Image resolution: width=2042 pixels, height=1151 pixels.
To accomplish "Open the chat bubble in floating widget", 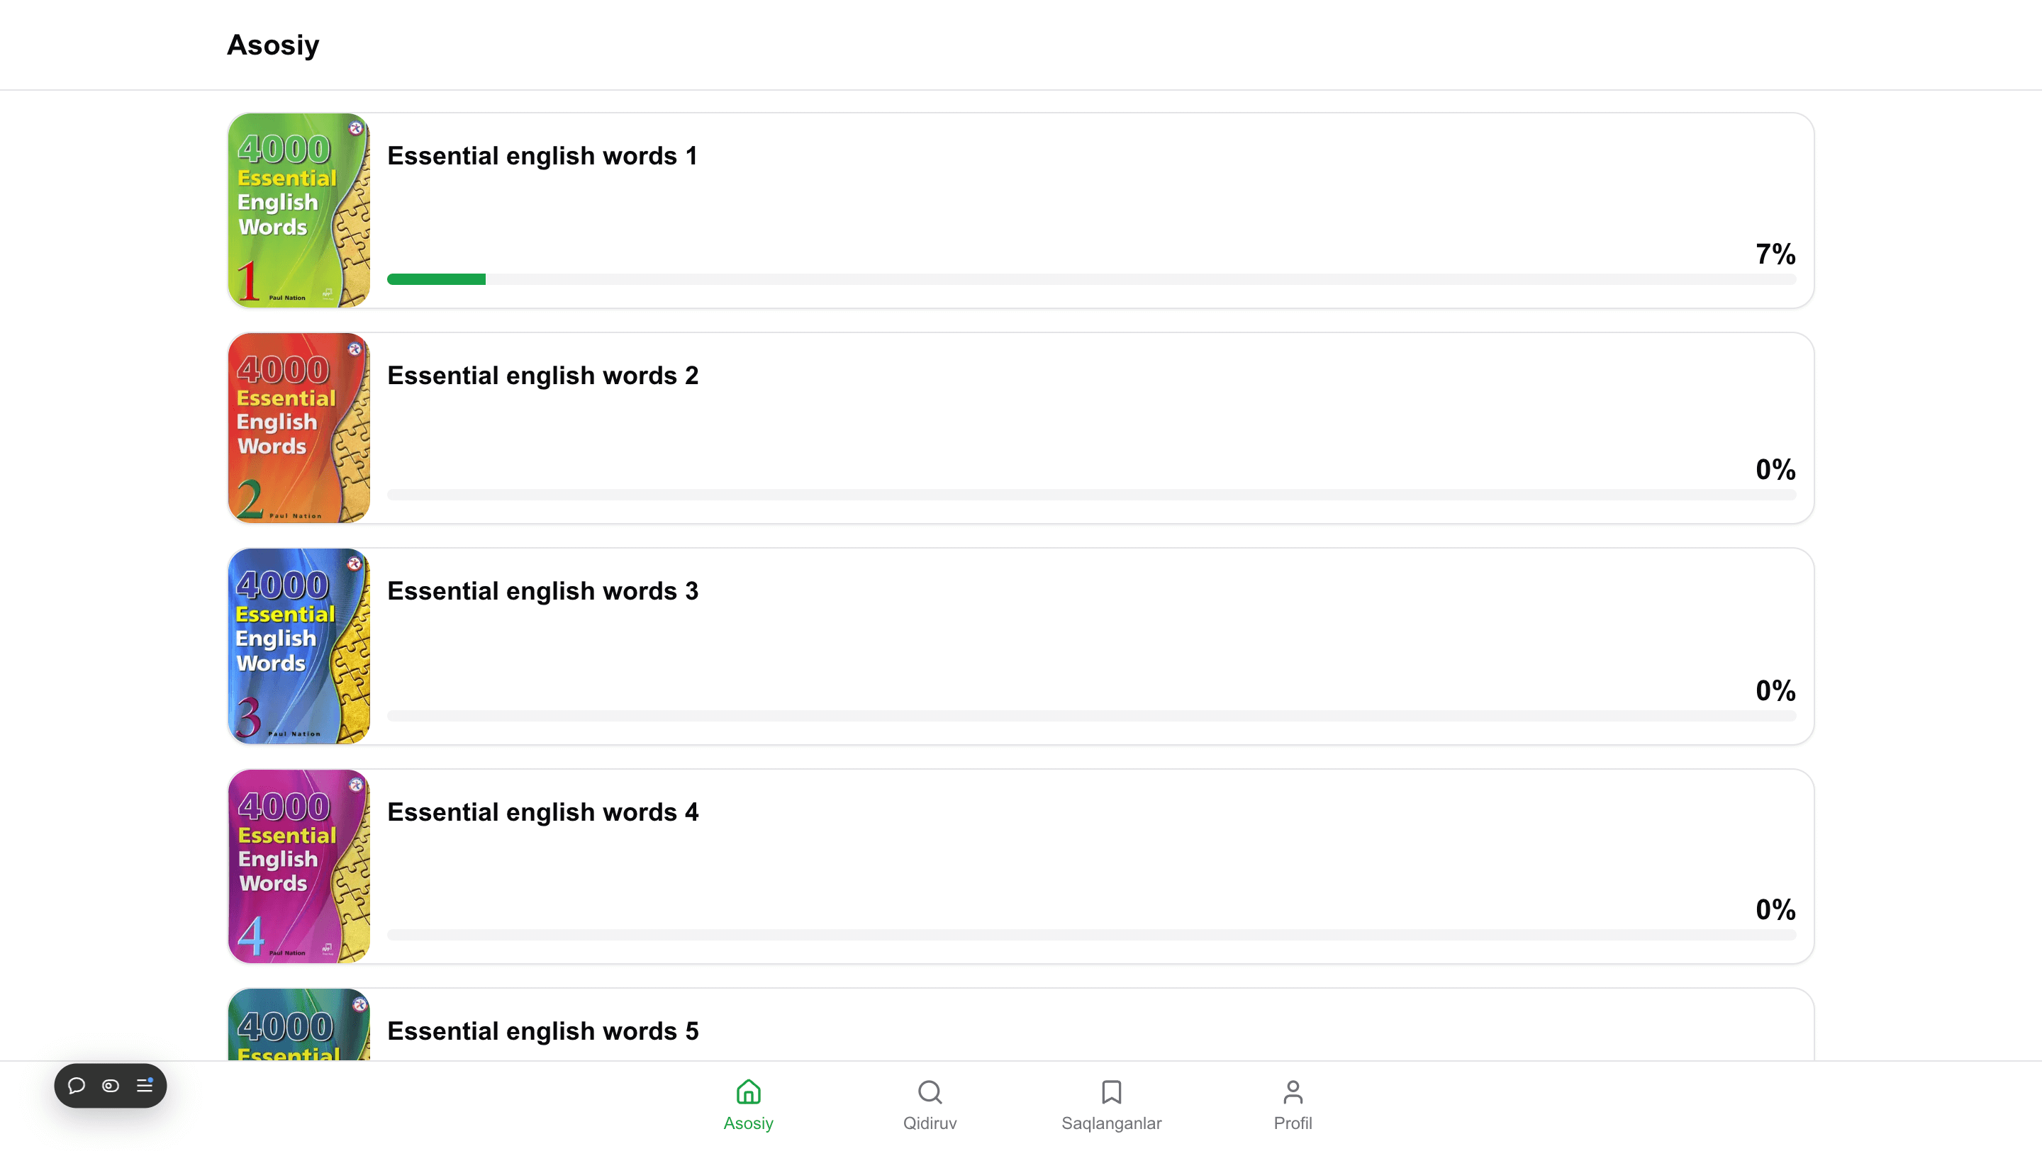I will click(x=76, y=1085).
